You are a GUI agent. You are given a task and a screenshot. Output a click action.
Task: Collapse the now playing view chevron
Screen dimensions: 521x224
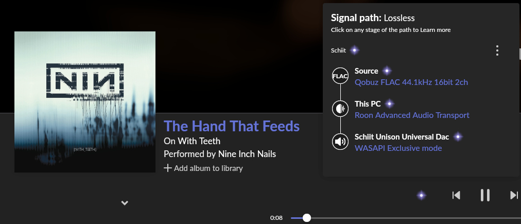pos(124,203)
